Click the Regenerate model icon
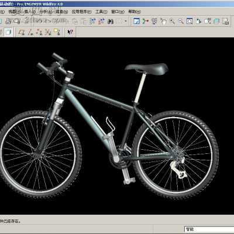234x234 pixels. tap(92, 21)
